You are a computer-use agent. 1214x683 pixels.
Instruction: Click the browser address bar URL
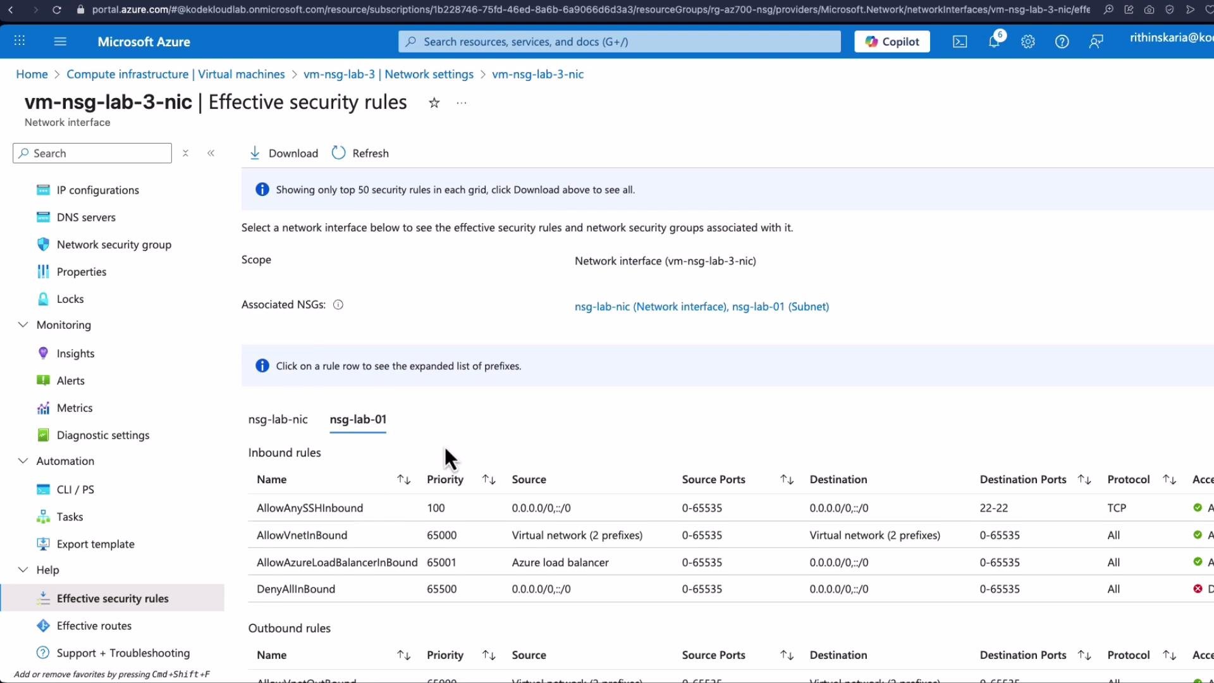pyautogui.click(x=591, y=9)
